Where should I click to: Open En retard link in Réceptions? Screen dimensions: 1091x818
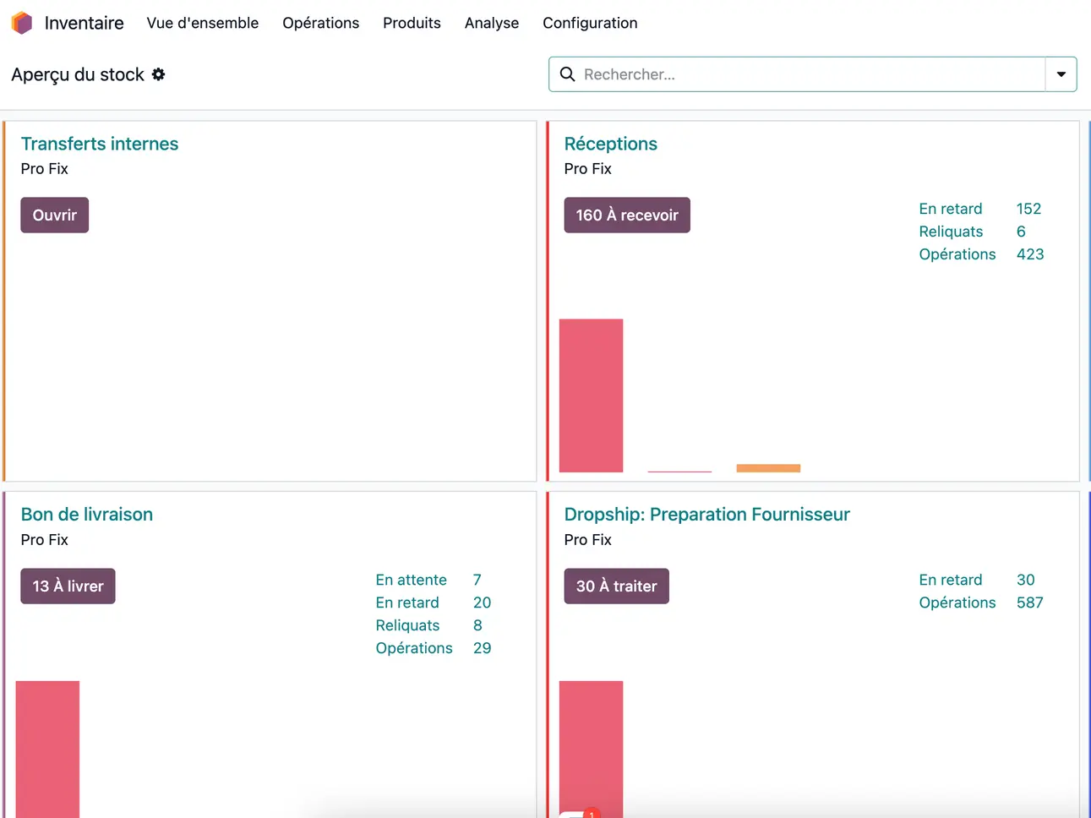pyautogui.click(x=951, y=209)
